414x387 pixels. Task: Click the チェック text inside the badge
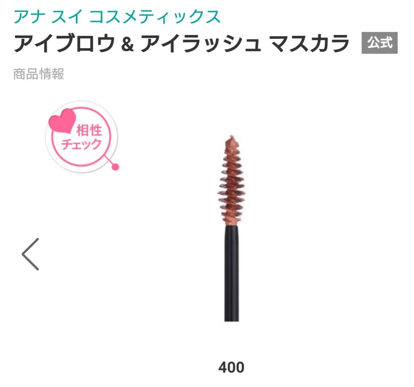[82, 144]
